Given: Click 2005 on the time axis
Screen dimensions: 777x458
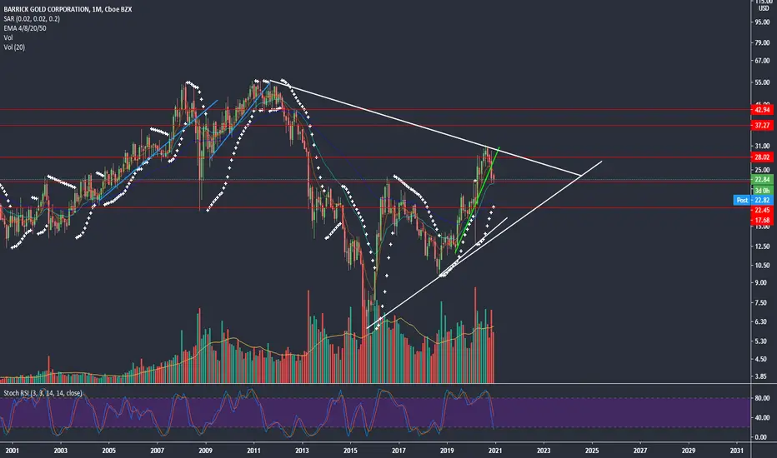Looking at the screenshot, I should [109, 451].
